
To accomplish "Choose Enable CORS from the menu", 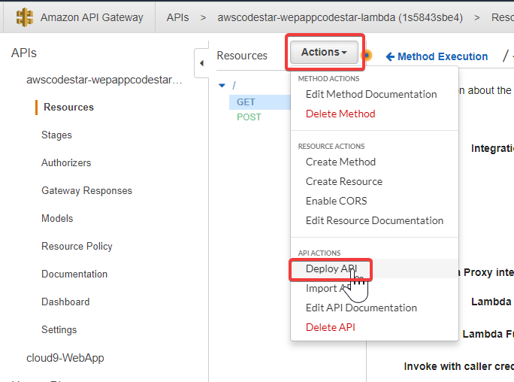I will (336, 201).
